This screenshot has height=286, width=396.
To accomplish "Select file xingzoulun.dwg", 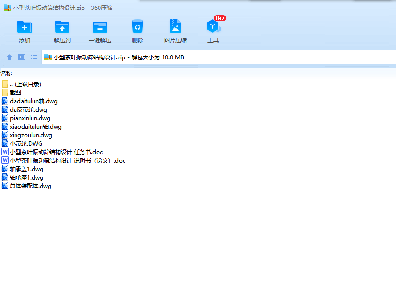I will pos(27,135).
